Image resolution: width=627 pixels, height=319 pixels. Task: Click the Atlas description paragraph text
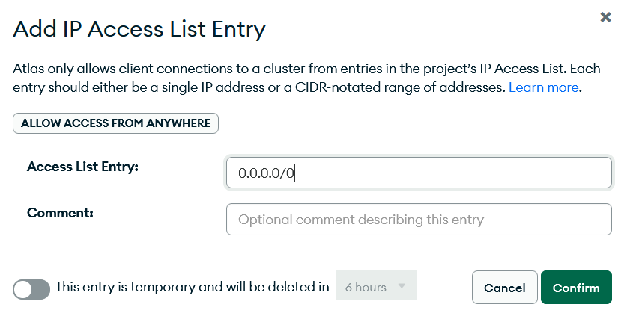(306, 78)
